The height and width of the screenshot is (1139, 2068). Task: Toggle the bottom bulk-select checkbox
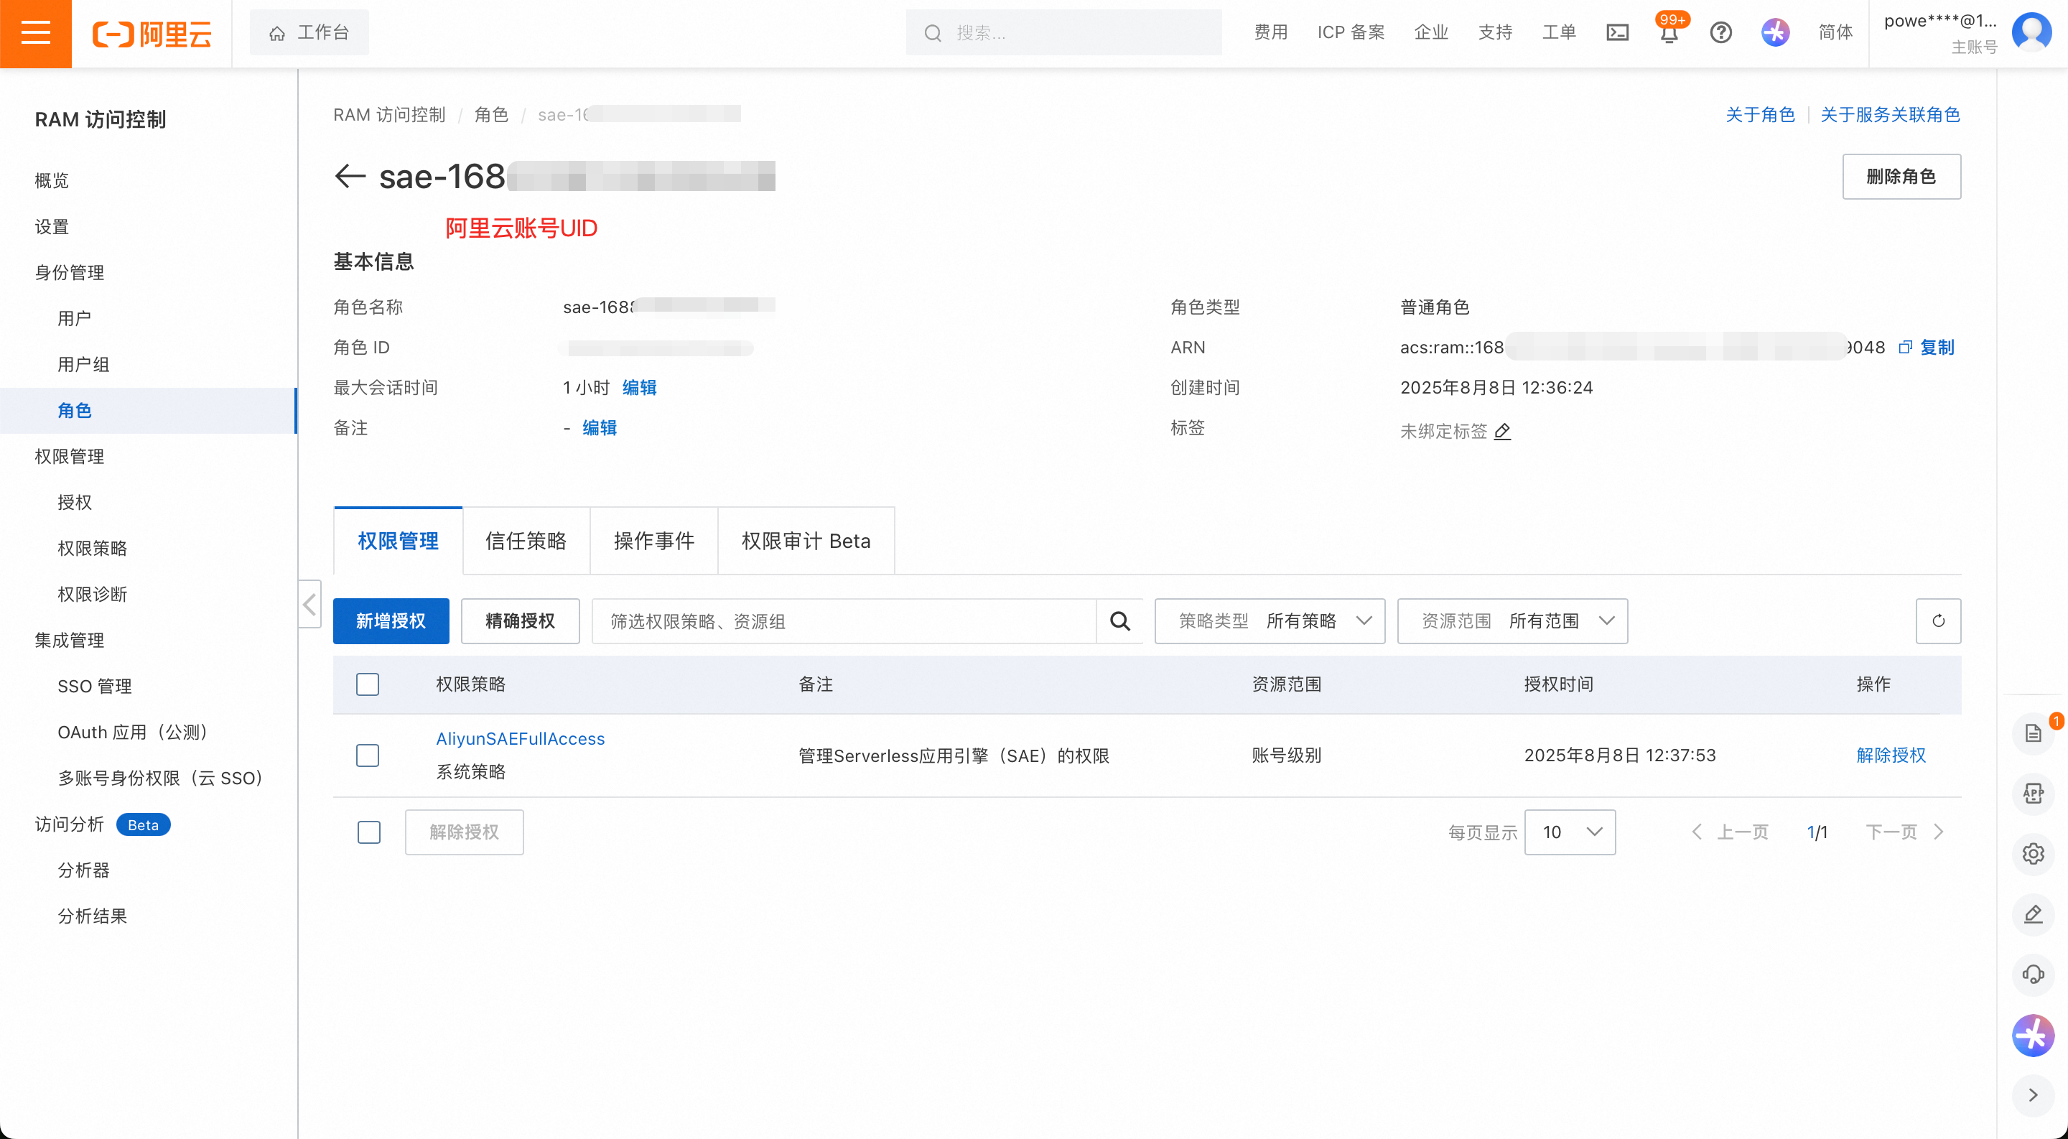click(x=368, y=832)
